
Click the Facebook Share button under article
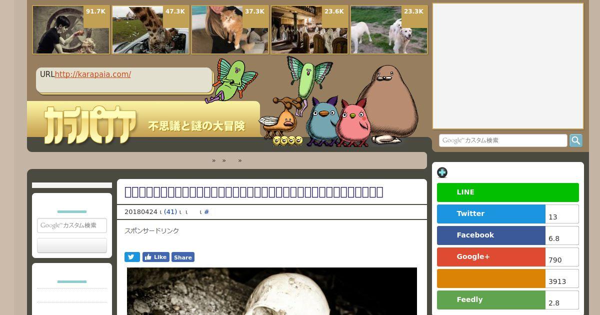coord(183,257)
